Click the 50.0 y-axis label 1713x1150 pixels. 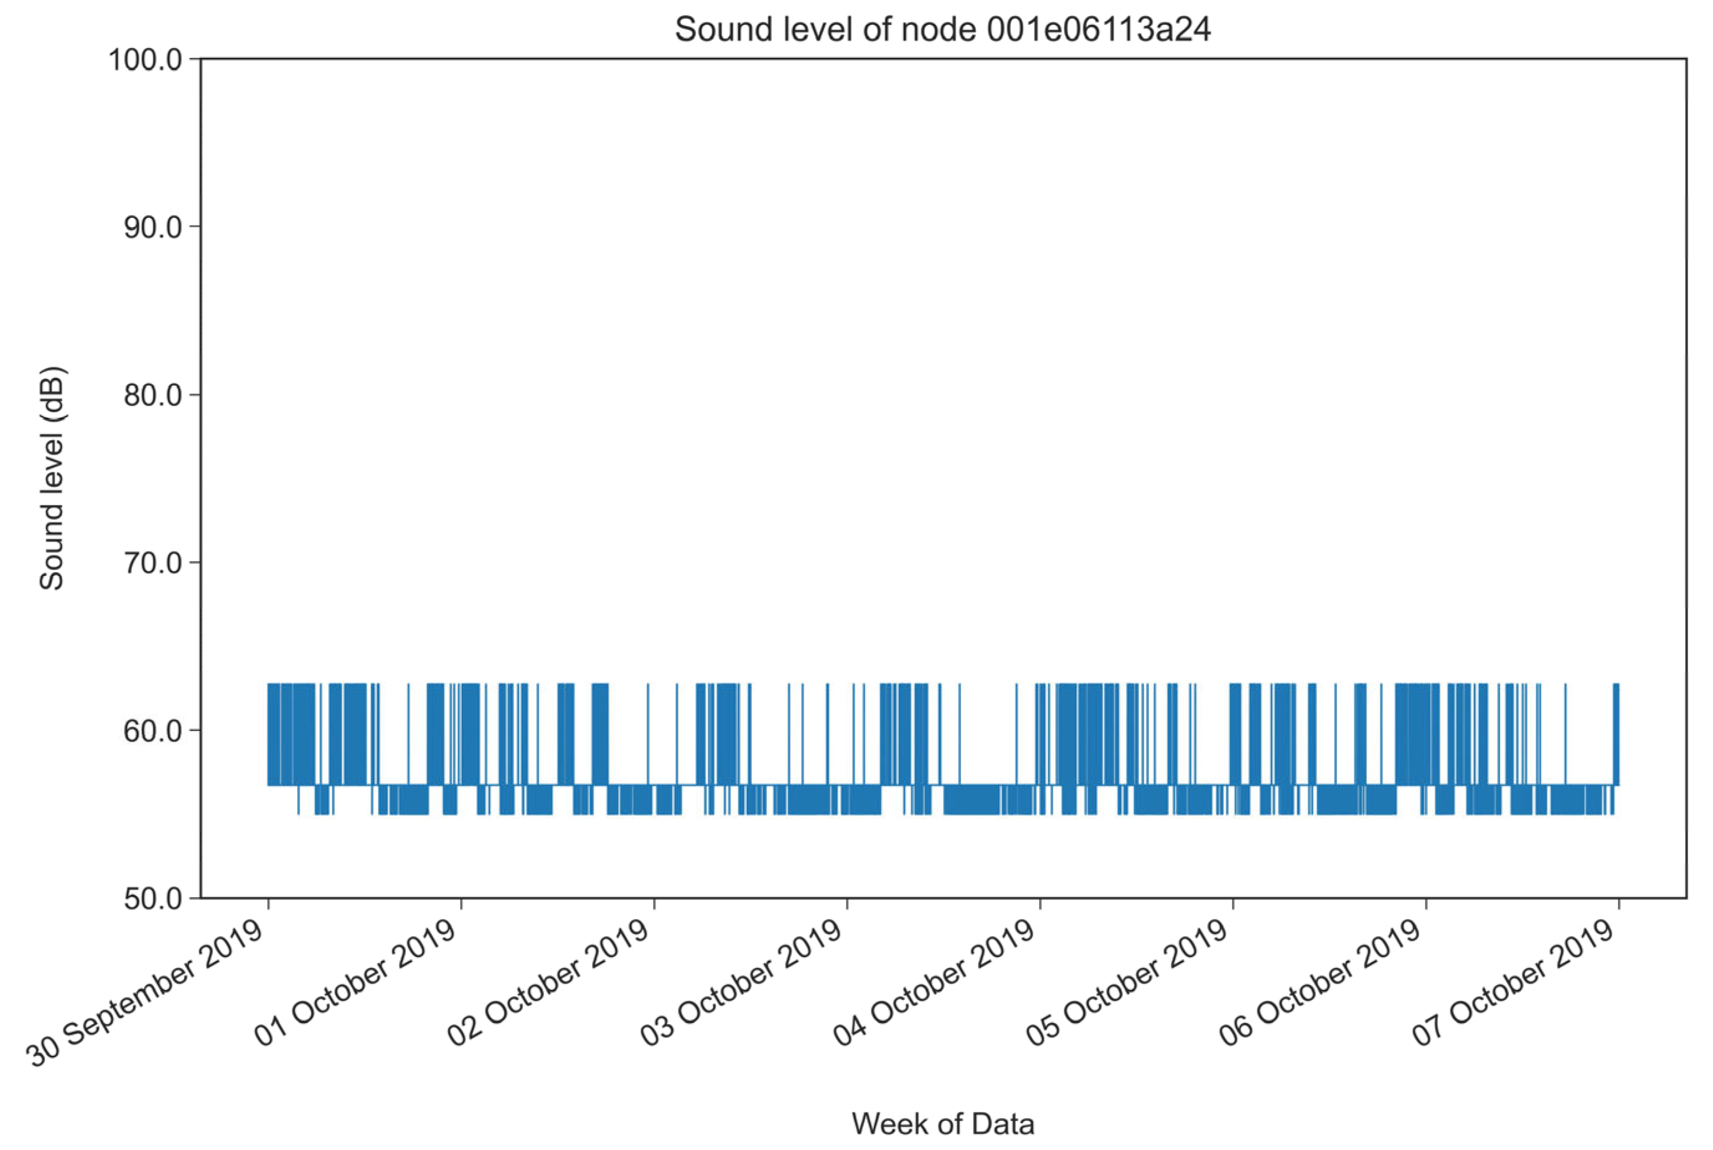(153, 899)
